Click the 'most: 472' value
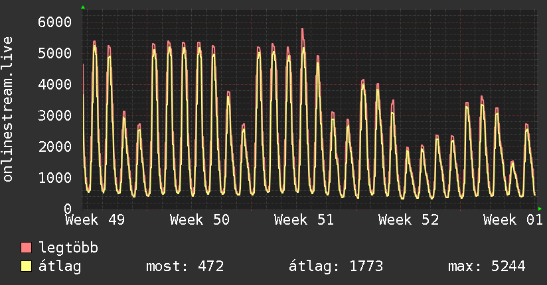The image size is (547, 285). [x=185, y=266]
